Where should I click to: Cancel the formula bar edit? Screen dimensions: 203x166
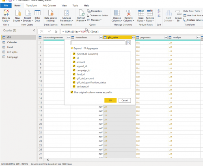point(42,31)
